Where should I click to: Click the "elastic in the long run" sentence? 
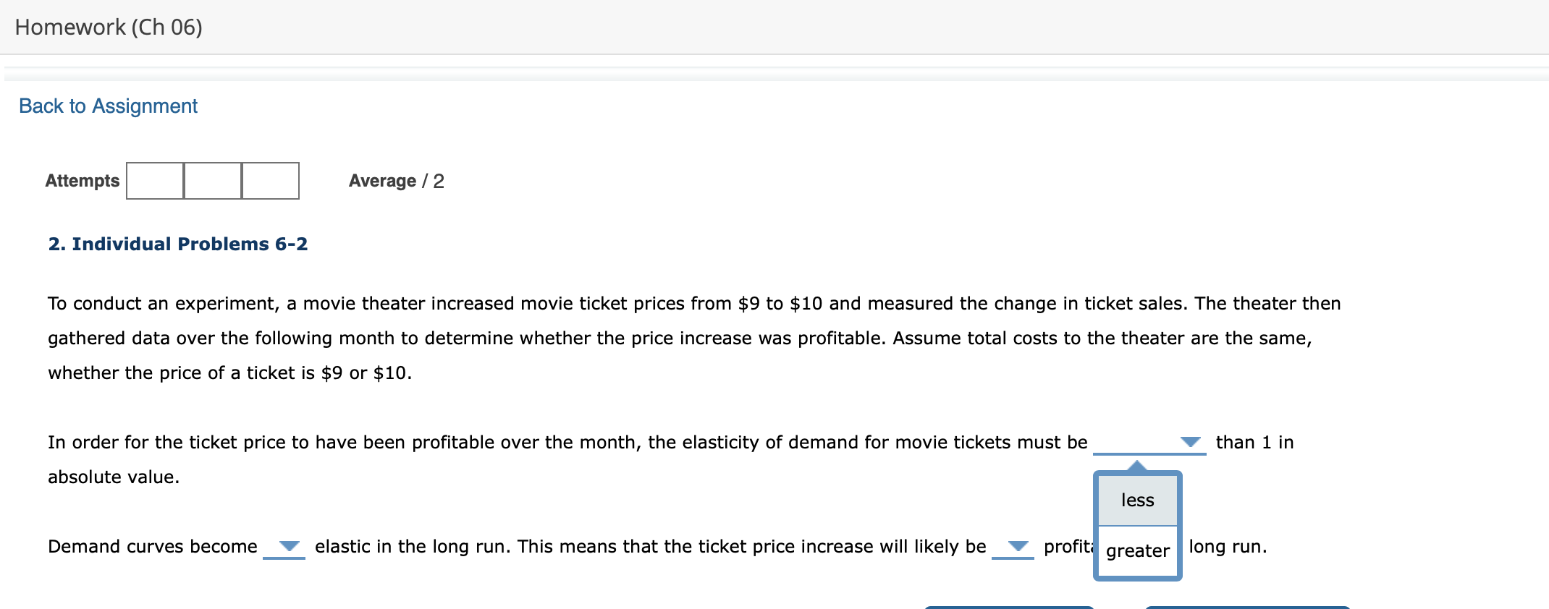(x=651, y=546)
